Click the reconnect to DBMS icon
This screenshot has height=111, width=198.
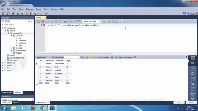coord(46,13)
